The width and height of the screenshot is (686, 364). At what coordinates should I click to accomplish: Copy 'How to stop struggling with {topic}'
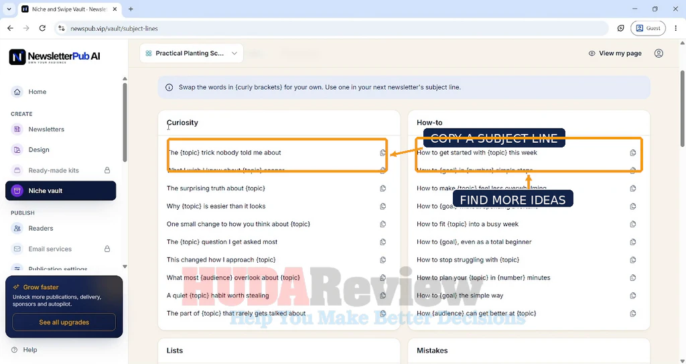[x=632, y=259]
